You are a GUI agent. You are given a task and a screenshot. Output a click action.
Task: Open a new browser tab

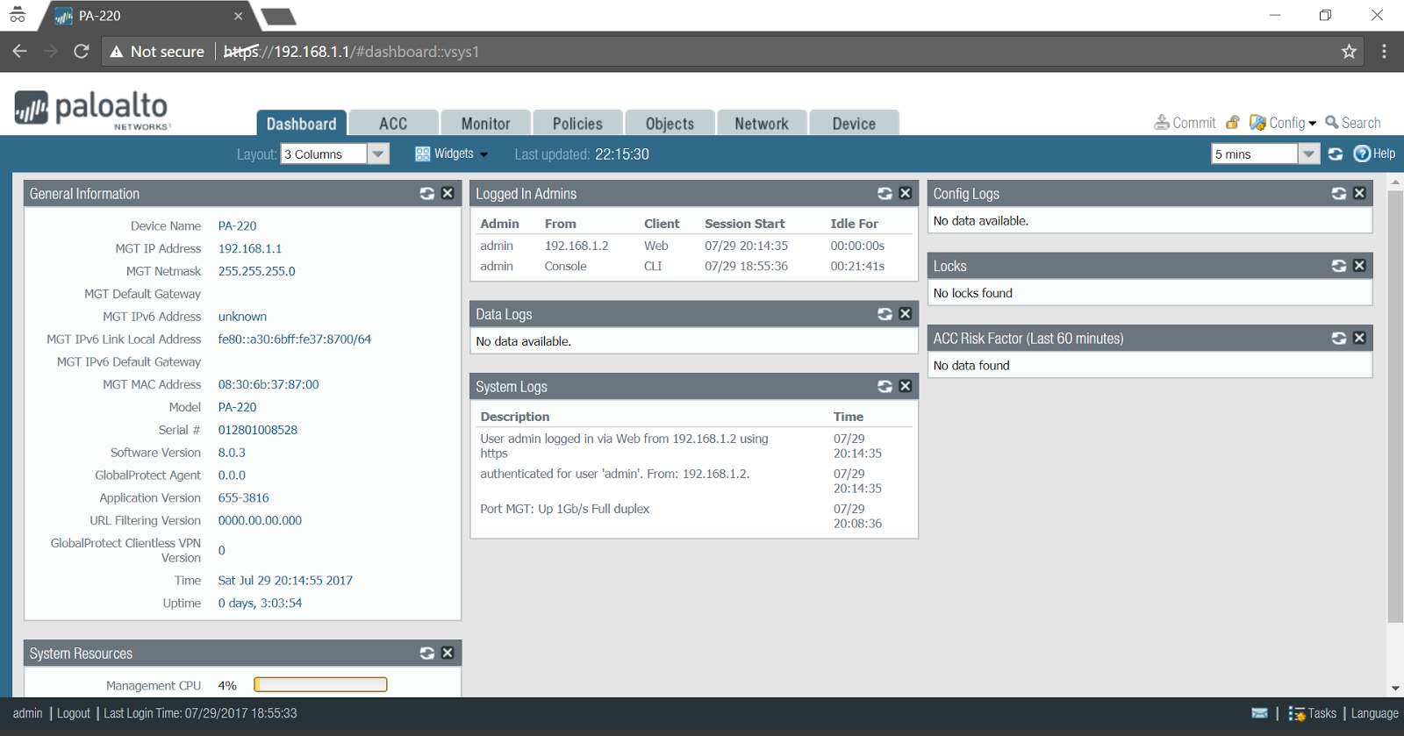279,17
